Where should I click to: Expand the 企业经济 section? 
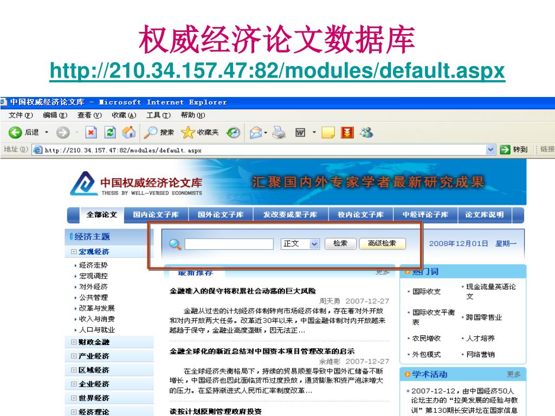click(74, 384)
